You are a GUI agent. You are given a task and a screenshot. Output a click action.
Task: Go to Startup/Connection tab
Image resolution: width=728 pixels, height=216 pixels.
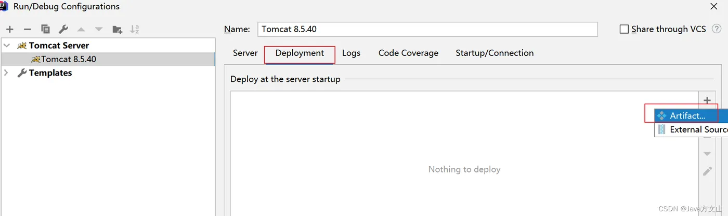(x=495, y=53)
